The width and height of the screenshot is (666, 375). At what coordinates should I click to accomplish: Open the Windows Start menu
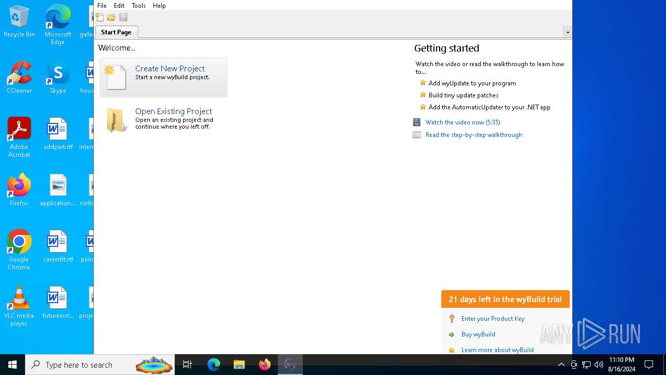12,365
